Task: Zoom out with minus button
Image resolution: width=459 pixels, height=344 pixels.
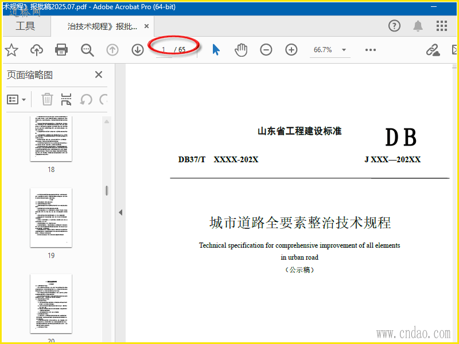Action: click(x=266, y=50)
